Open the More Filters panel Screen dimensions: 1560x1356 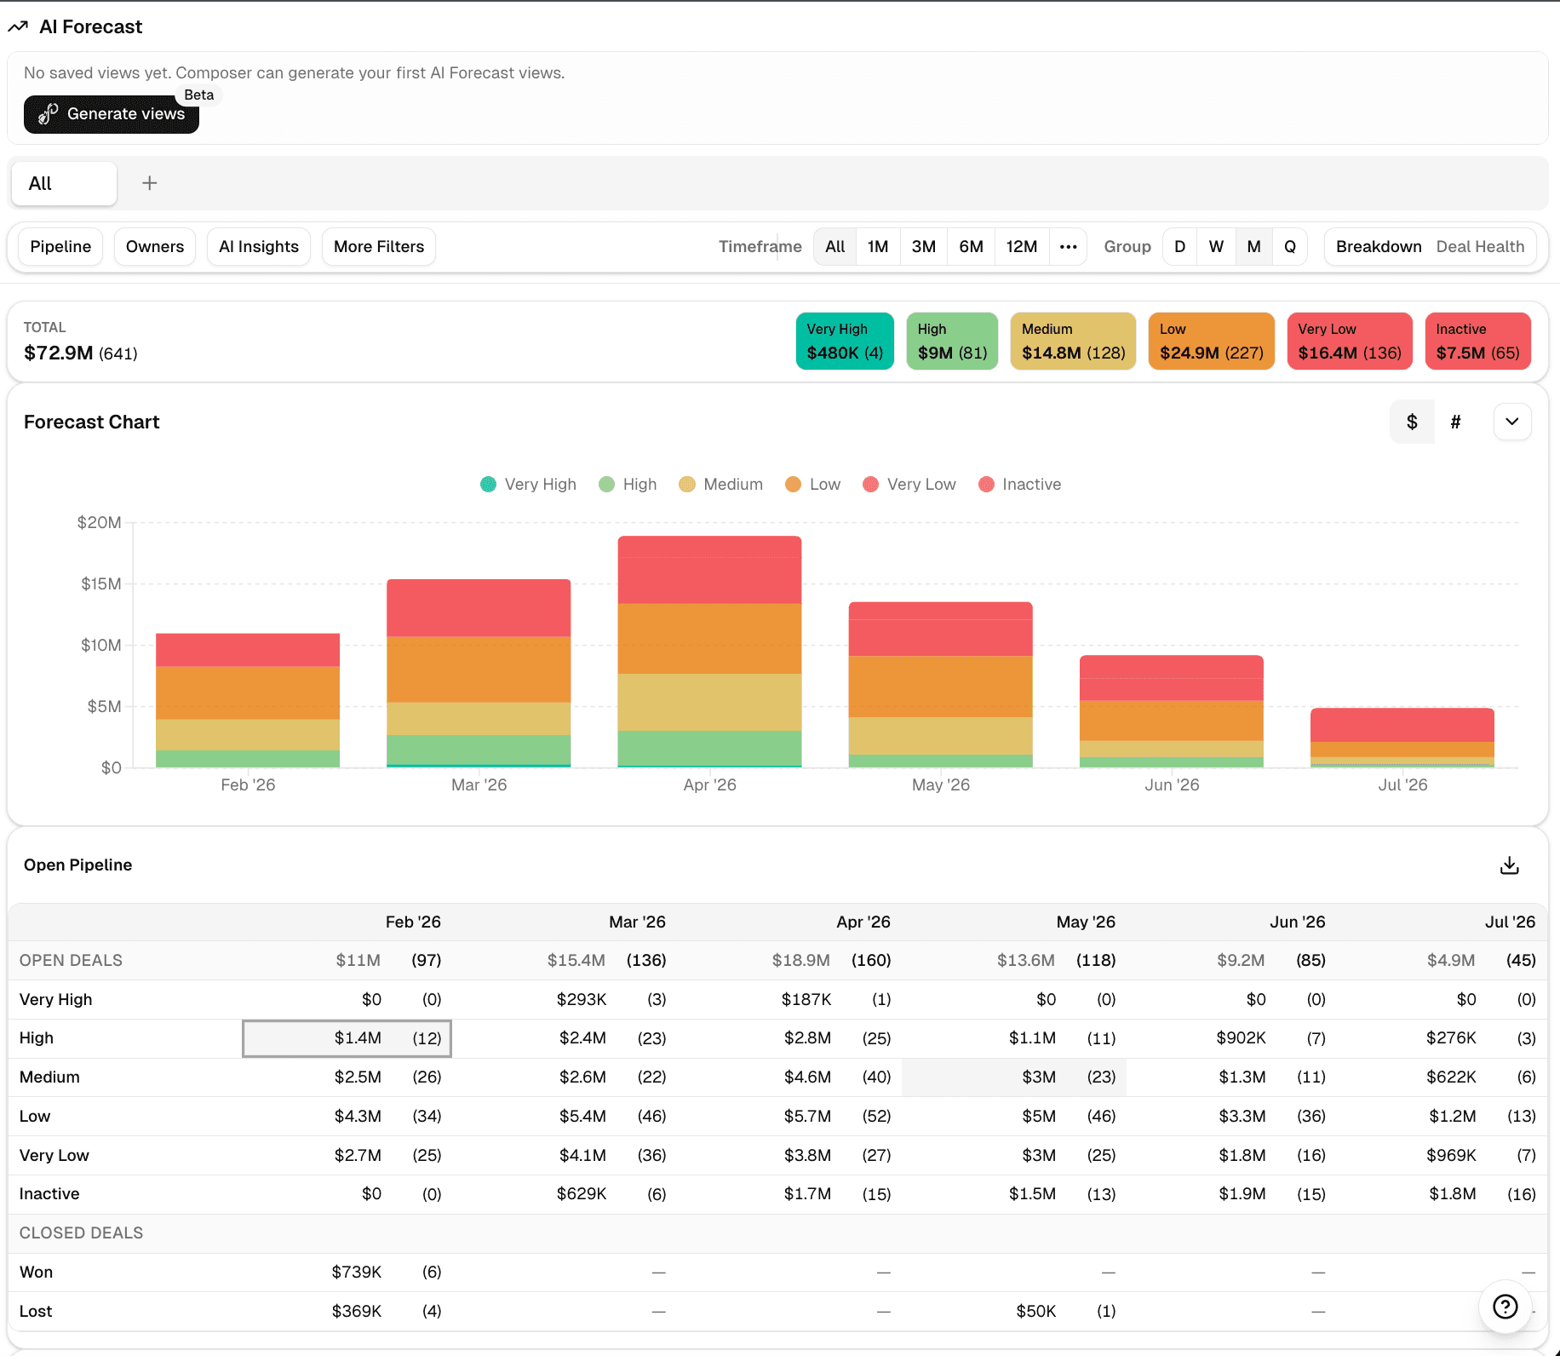(x=378, y=246)
